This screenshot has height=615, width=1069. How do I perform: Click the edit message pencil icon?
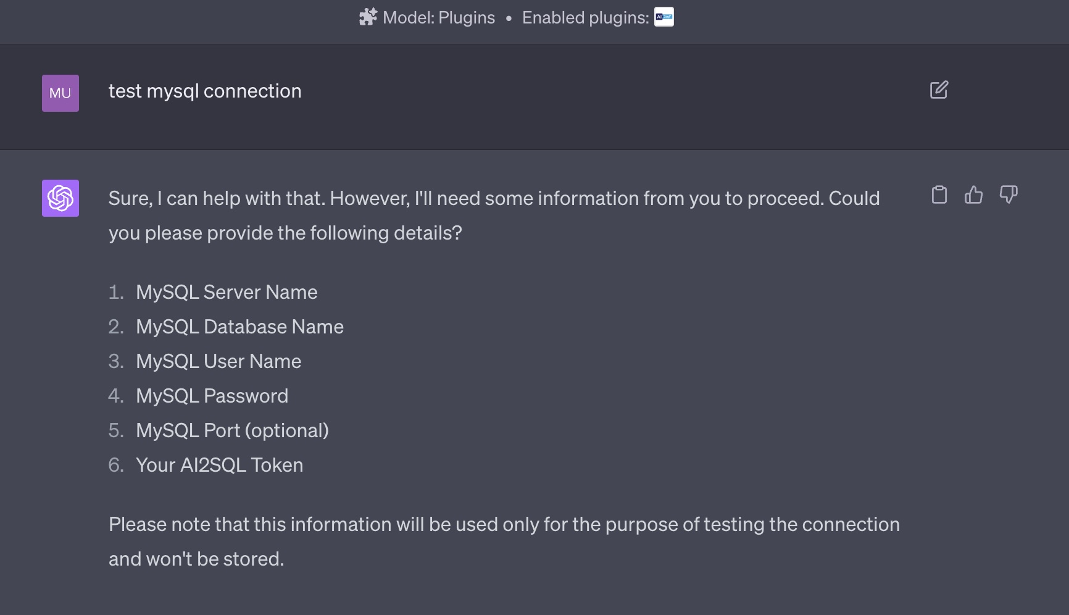[939, 90]
